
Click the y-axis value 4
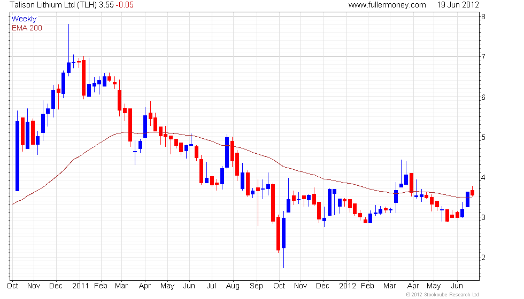pyautogui.click(x=483, y=177)
